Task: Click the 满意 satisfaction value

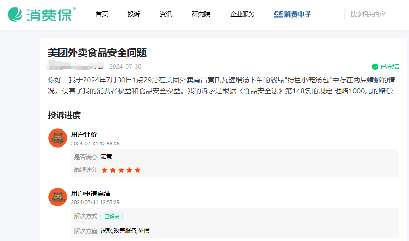Action: 106,157
